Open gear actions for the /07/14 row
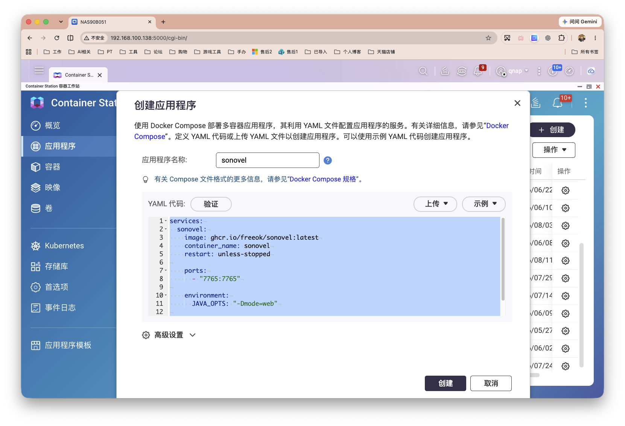 pyautogui.click(x=565, y=296)
